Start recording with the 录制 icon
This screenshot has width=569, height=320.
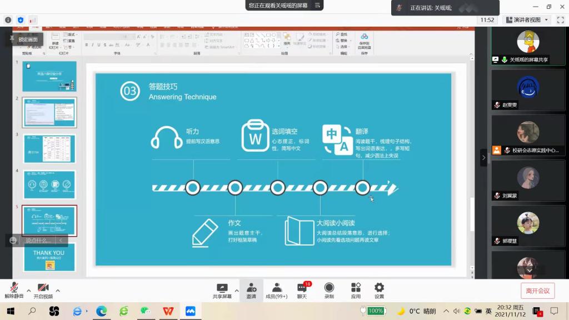[329, 289]
